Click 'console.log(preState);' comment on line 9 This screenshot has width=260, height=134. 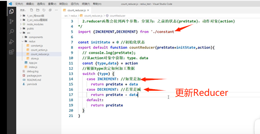point(112,53)
